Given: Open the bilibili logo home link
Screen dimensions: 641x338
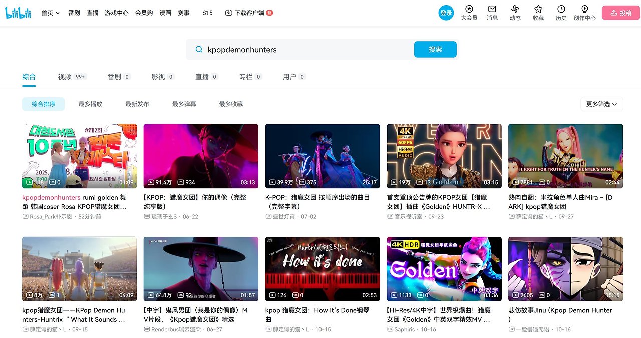Looking at the screenshot, I should [18, 13].
